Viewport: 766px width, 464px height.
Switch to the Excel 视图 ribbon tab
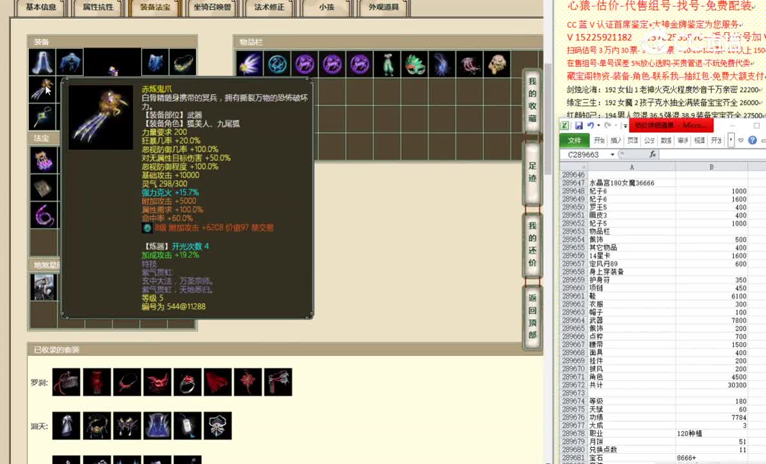point(700,140)
